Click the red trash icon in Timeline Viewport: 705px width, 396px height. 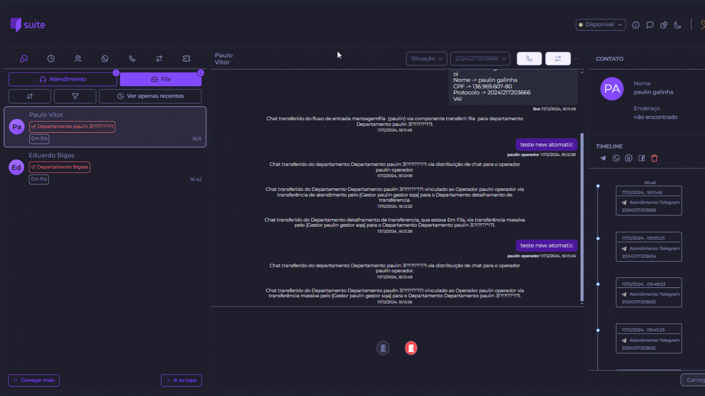(654, 158)
